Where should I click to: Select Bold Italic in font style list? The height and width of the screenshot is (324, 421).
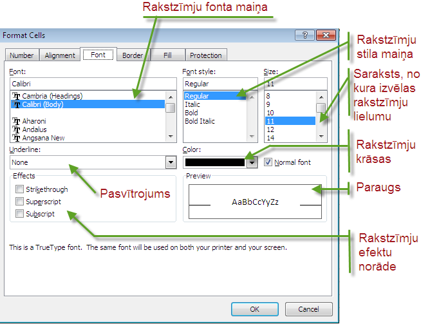pyautogui.click(x=200, y=121)
